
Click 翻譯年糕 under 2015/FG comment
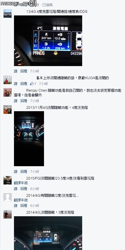(x=21, y=183)
